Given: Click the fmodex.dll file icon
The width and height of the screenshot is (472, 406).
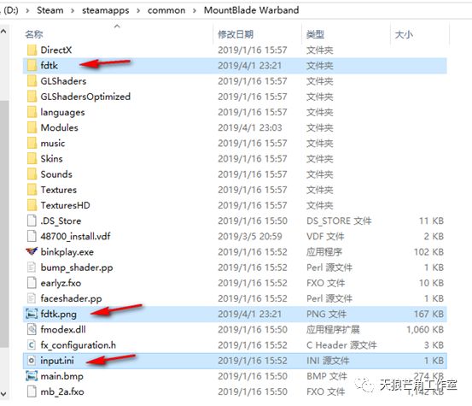Looking at the screenshot, I should tap(32, 329).
